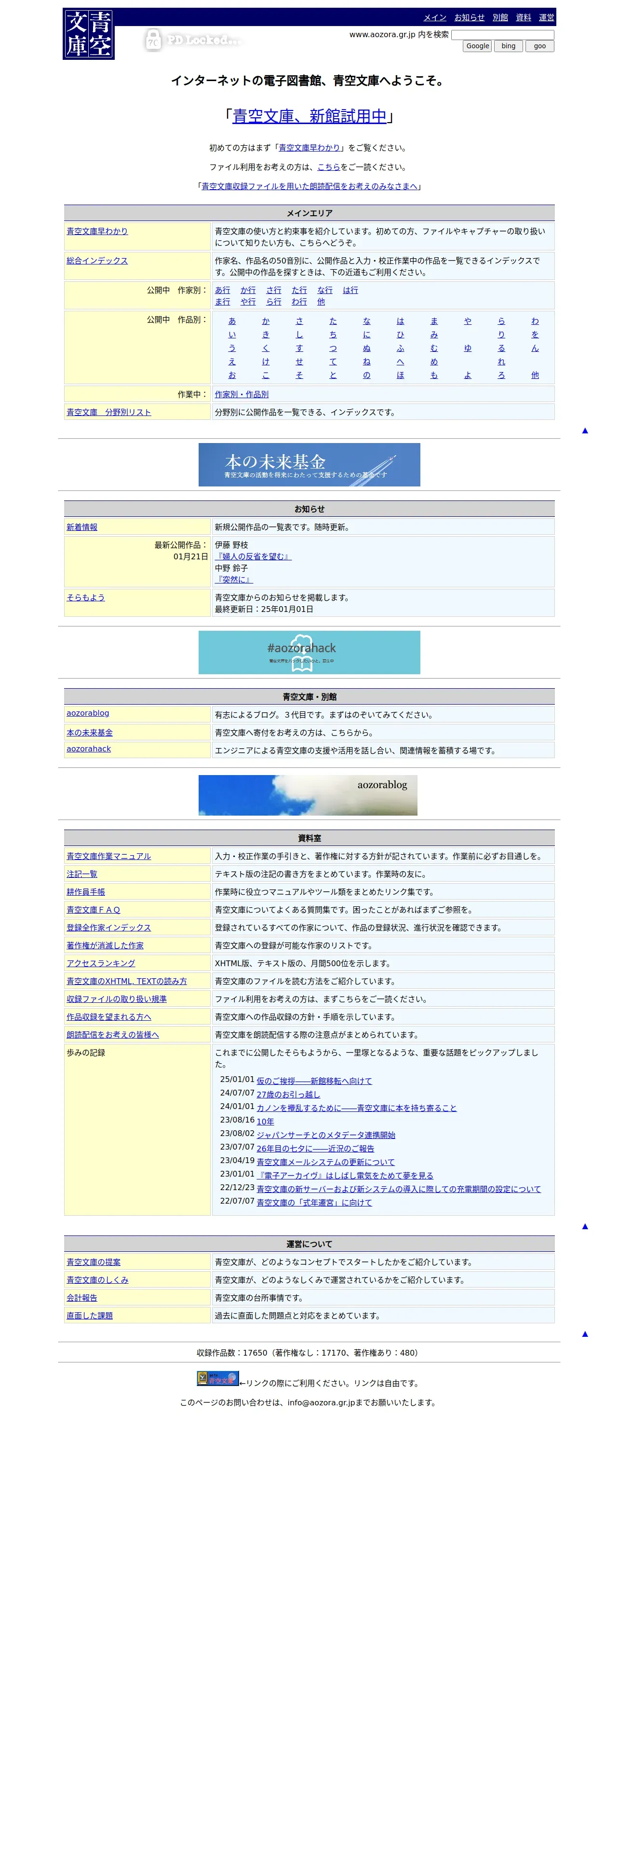
Task: Browse authors in な行
Action: point(325,290)
